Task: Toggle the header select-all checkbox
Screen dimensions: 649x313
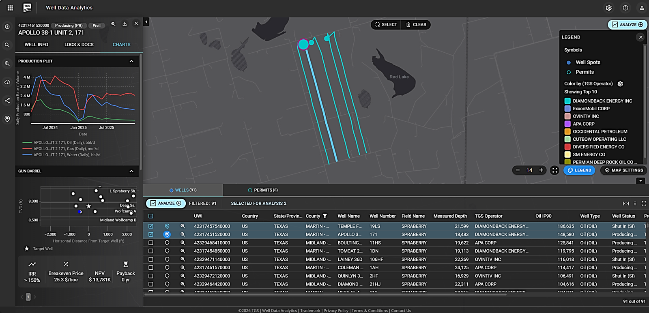Action: pyautogui.click(x=151, y=216)
